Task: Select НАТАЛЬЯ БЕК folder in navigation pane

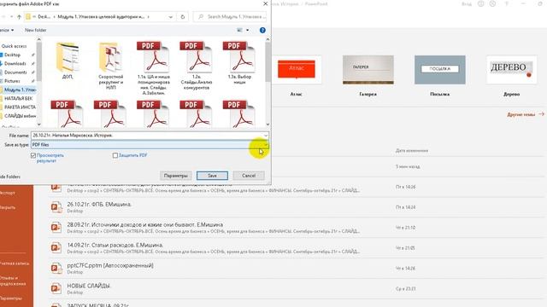Action: (x=18, y=99)
